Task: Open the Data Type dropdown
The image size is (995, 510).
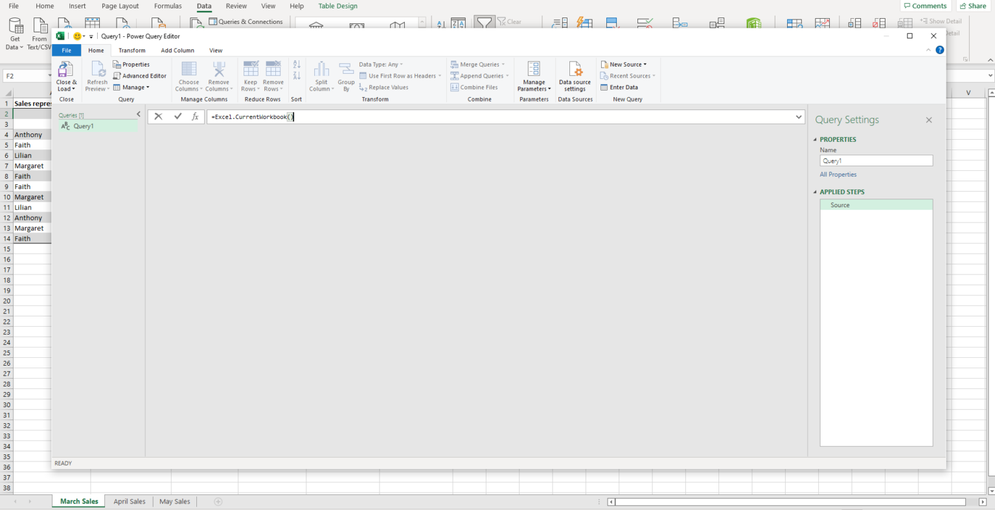Action: (x=380, y=64)
